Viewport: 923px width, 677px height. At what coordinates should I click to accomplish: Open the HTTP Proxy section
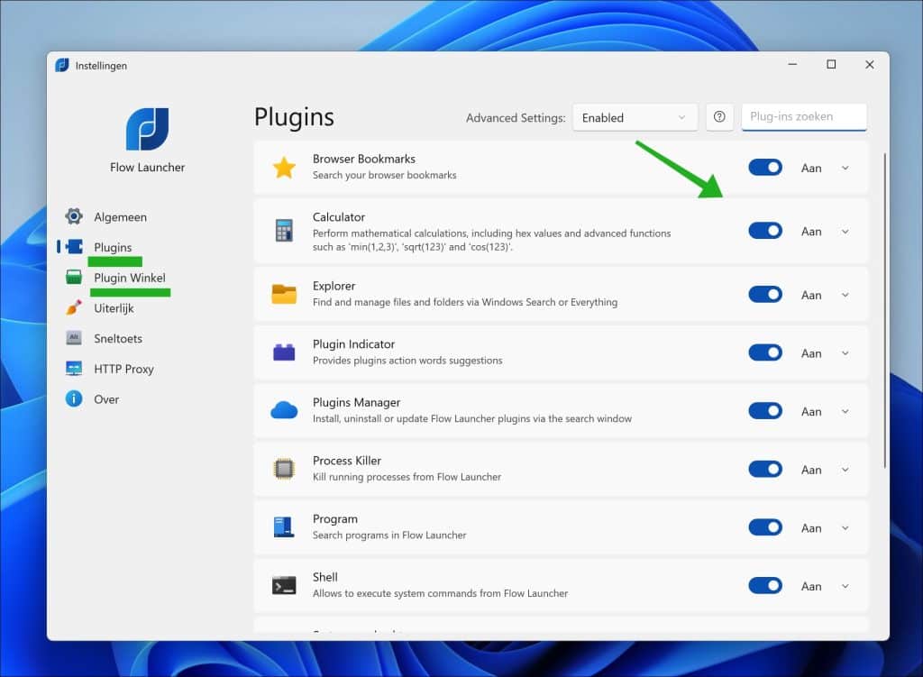[x=123, y=369]
